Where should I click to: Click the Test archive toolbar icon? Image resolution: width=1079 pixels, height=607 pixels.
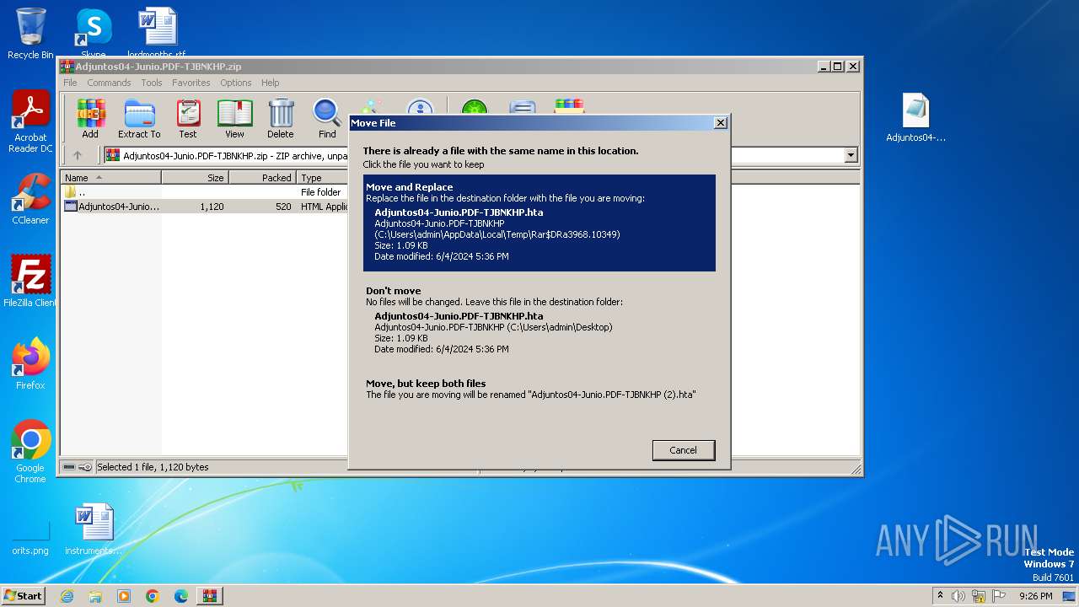coord(188,118)
